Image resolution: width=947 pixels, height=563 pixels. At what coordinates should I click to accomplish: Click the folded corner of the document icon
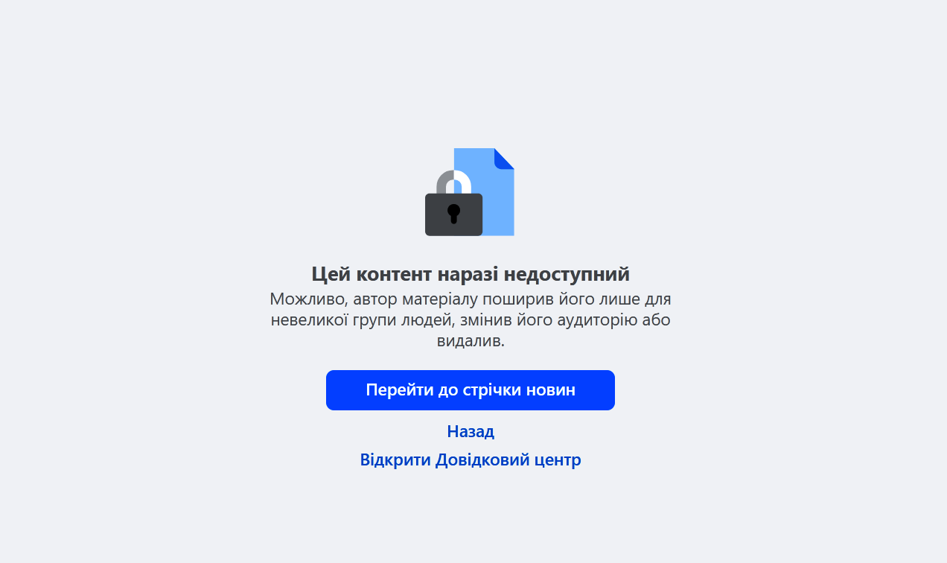coord(504,158)
